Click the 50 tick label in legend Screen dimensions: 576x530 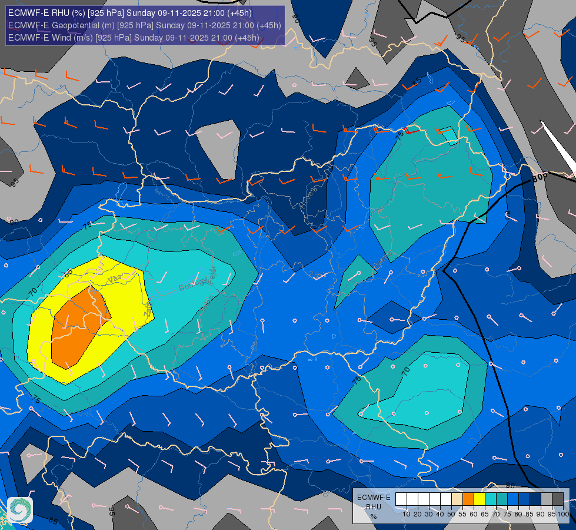(451, 514)
